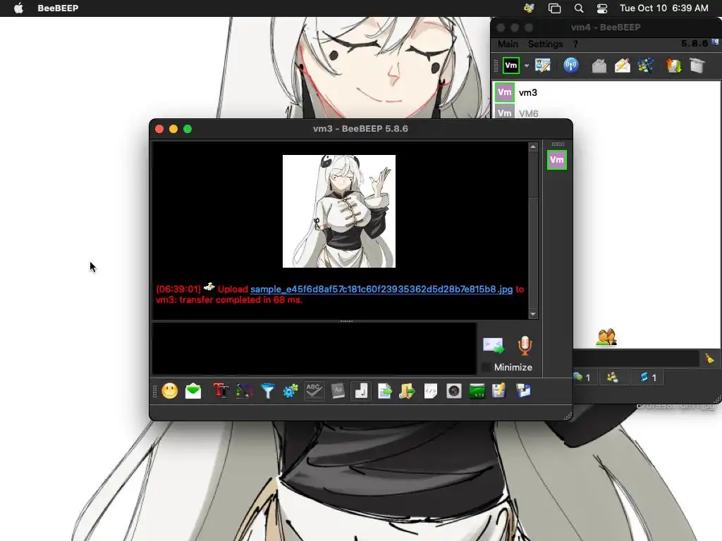Screen dimensions: 722x541
Task: Click the two-people users icon in vm4 window
Action: (x=606, y=337)
